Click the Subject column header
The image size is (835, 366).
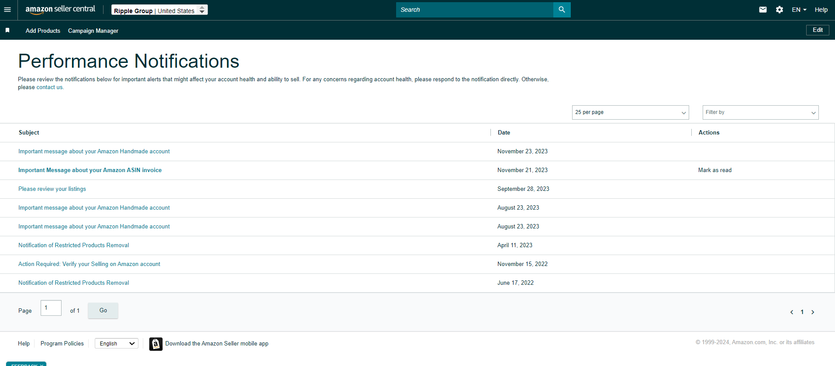(x=29, y=133)
